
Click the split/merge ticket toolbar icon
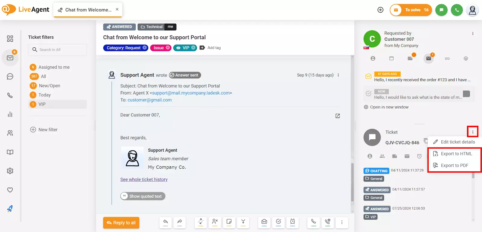click(x=243, y=222)
